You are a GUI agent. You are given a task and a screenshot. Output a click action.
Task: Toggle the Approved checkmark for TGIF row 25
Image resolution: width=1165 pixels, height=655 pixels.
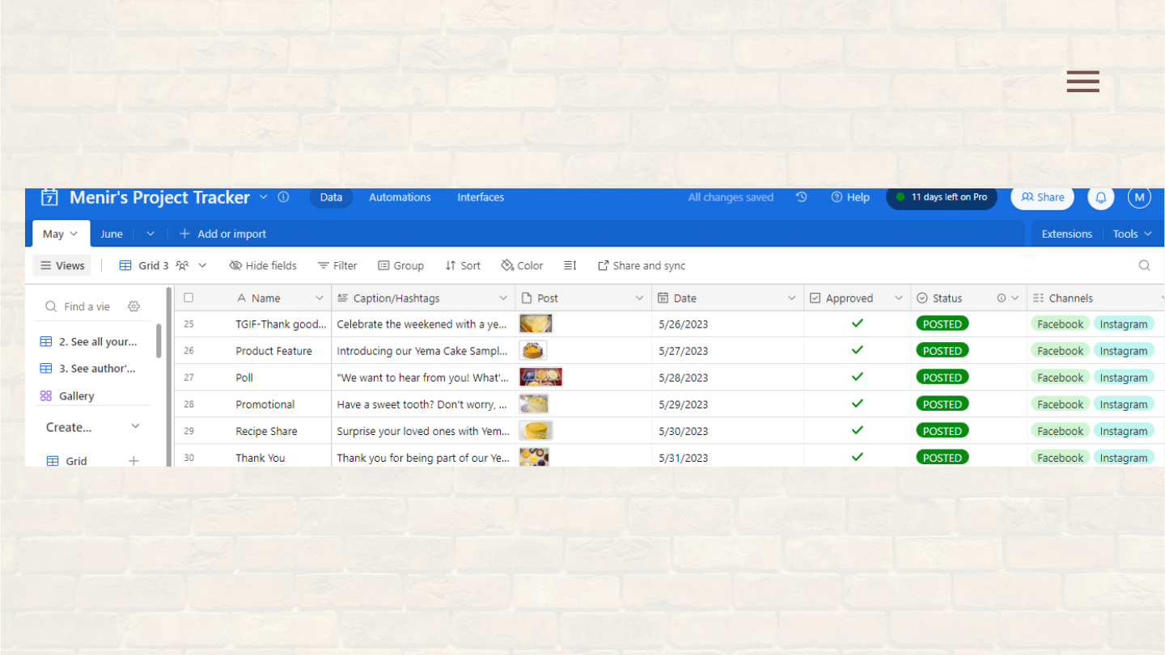(858, 323)
